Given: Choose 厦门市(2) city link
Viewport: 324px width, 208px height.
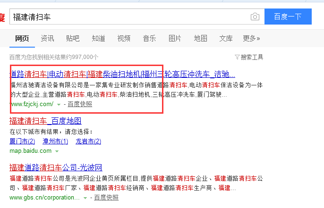Looking at the screenshot, I should tap(22, 141).
